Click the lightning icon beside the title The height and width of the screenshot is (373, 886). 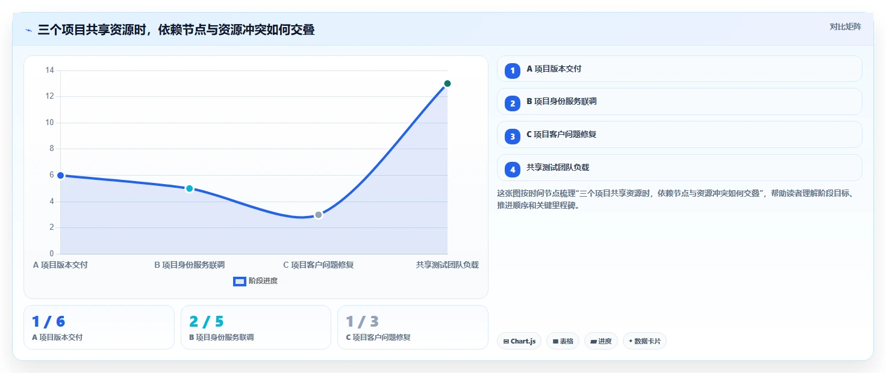[28, 30]
